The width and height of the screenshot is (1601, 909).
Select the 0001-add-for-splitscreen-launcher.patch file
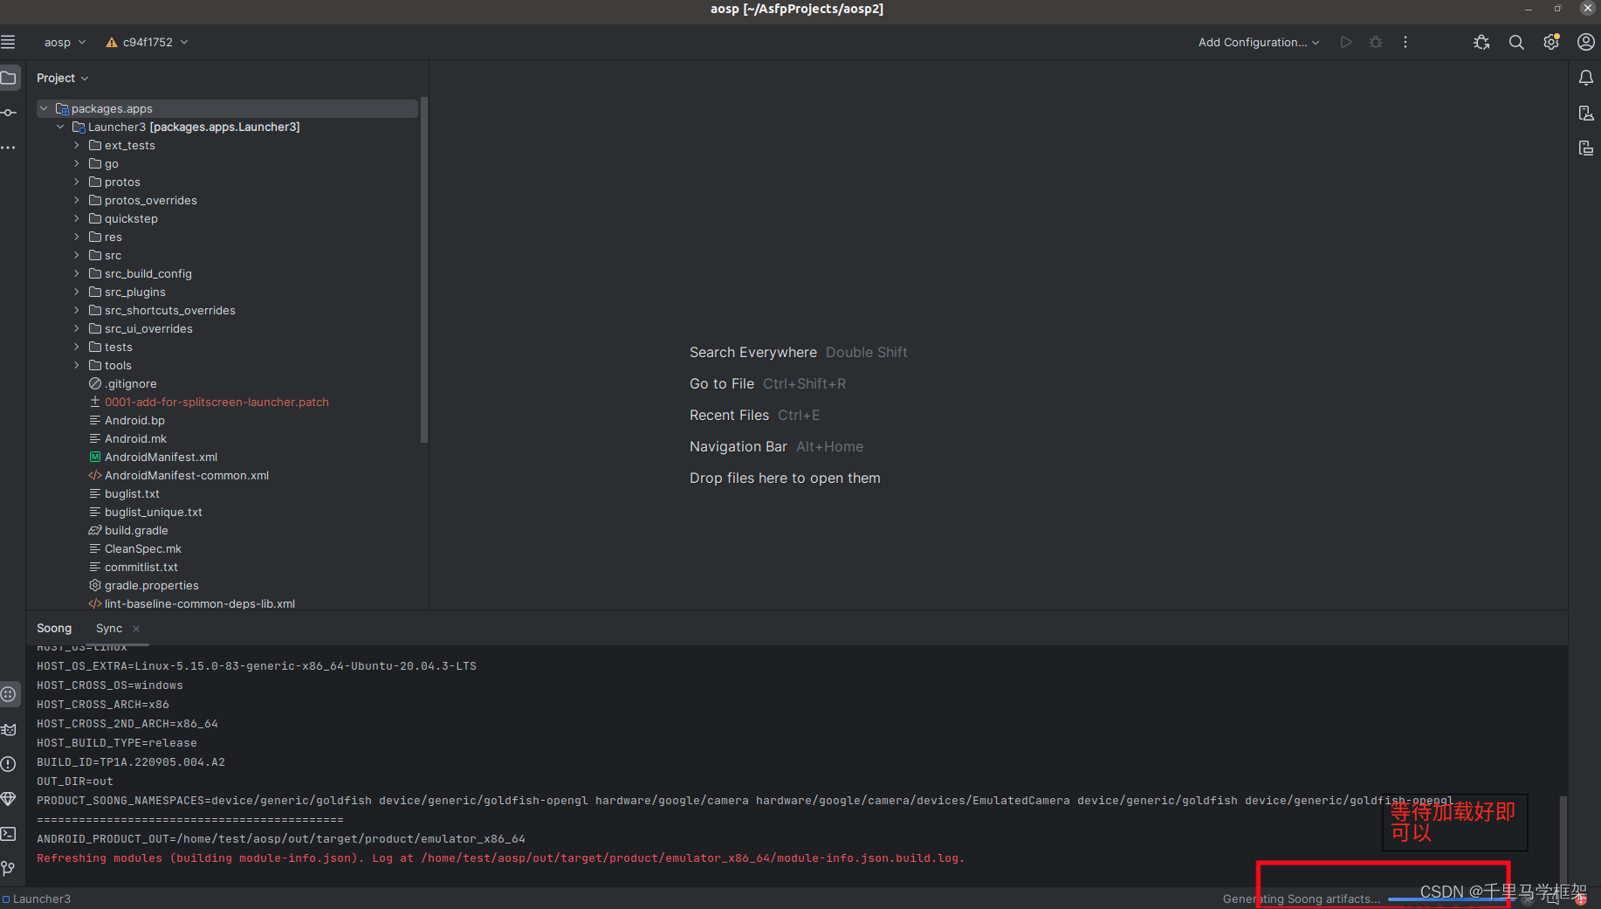click(216, 402)
